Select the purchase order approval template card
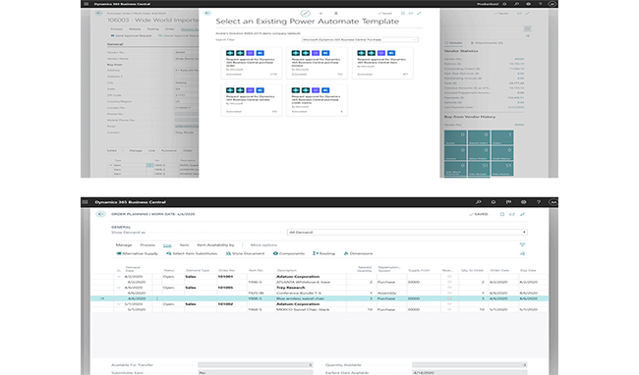 [x=251, y=63]
